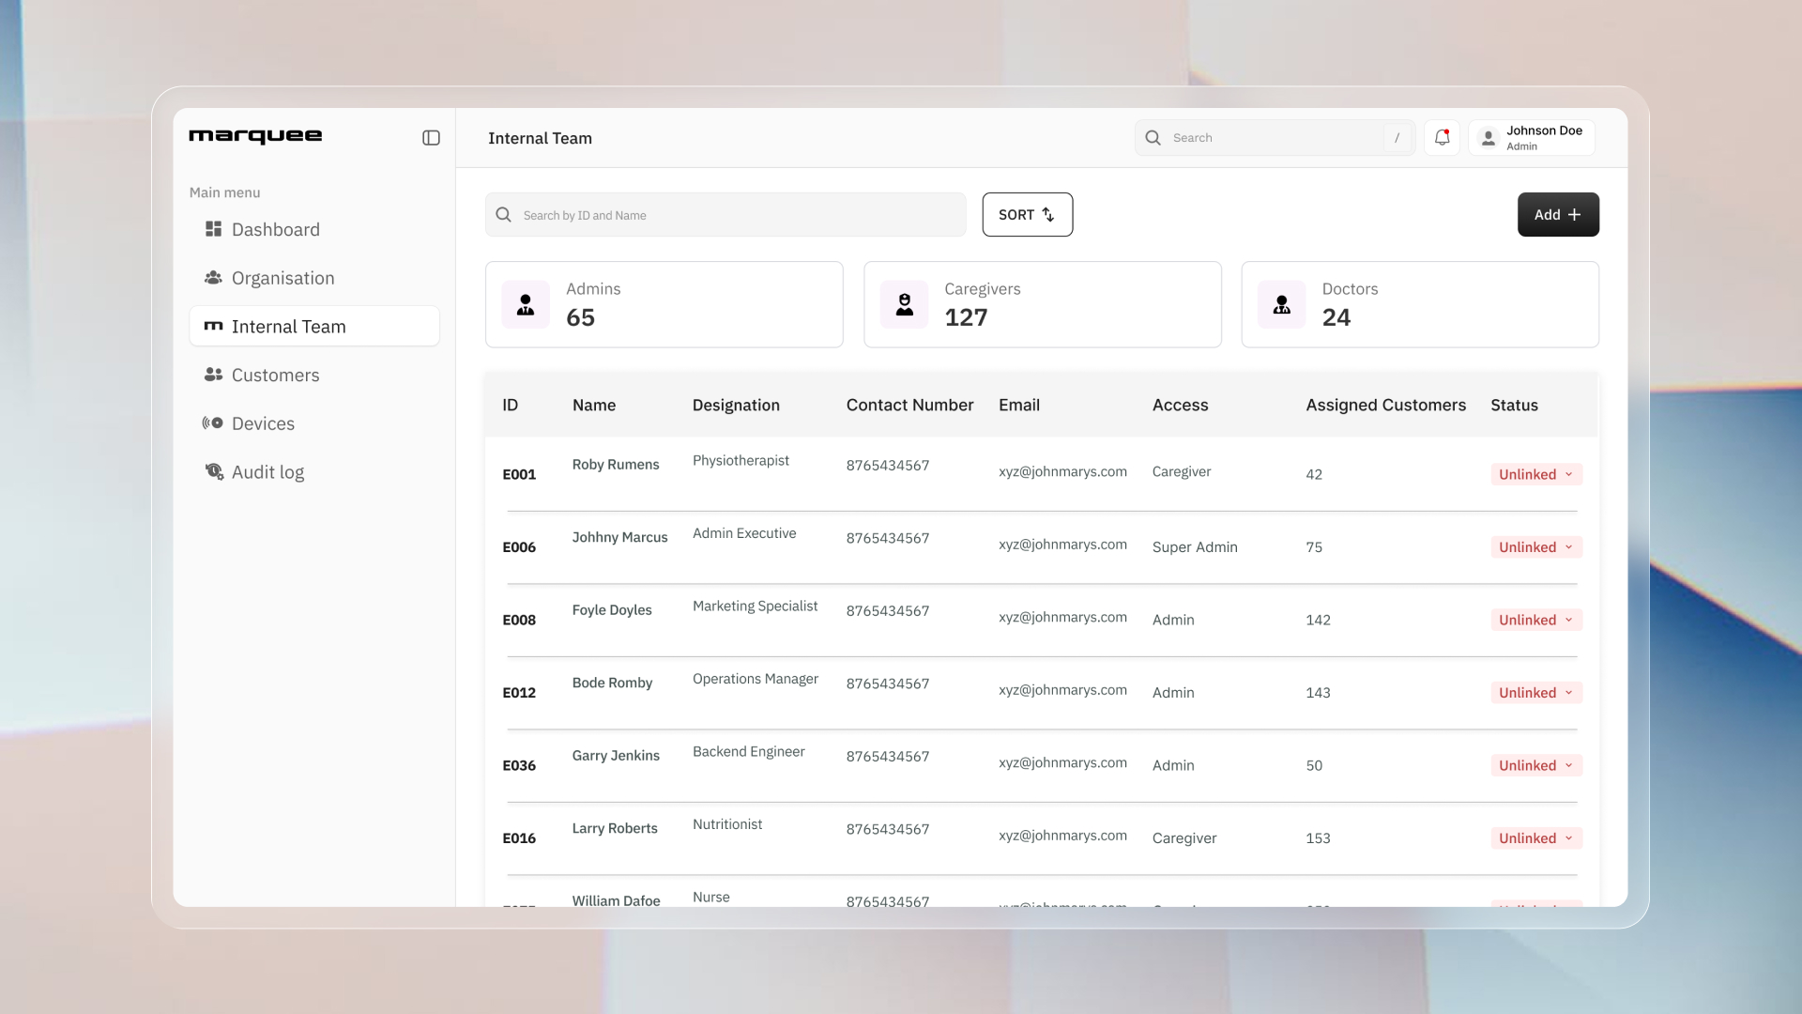
Task: Click the Admins card person icon
Action: (526, 304)
